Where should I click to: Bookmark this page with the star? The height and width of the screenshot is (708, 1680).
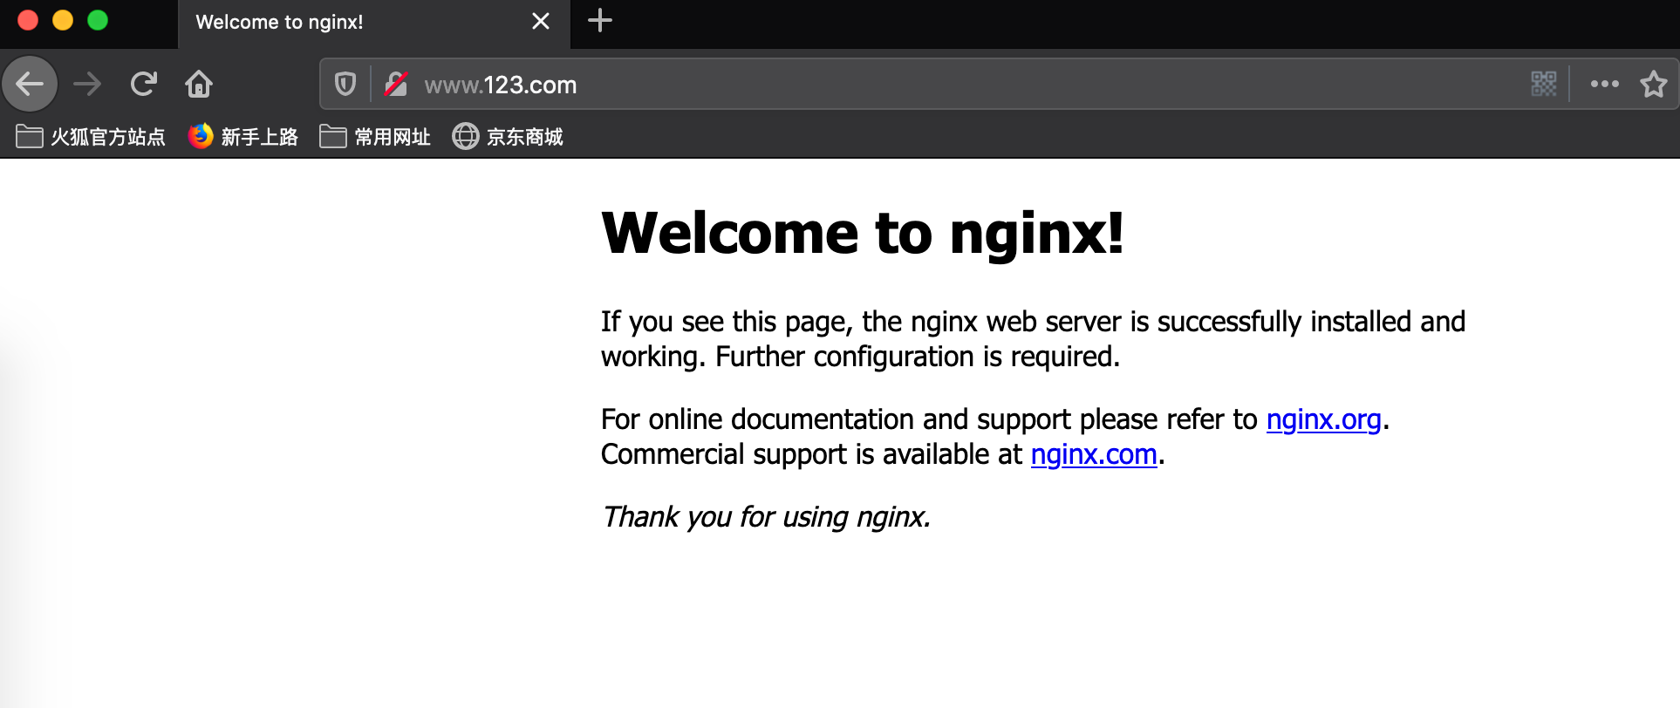pos(1653,84)
